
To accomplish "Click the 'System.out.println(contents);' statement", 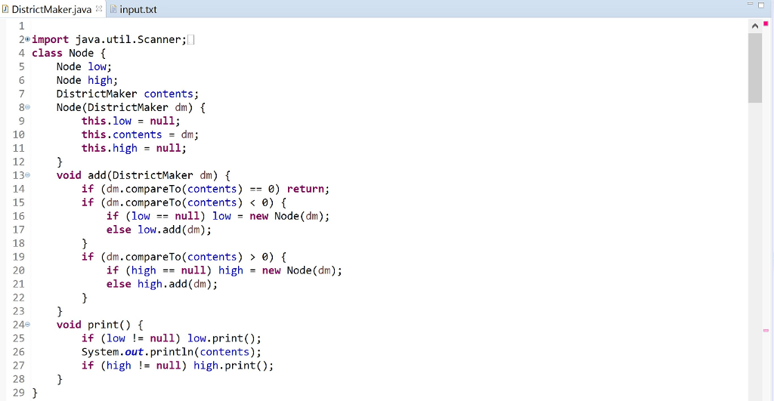I will click(x=172, y=352).
